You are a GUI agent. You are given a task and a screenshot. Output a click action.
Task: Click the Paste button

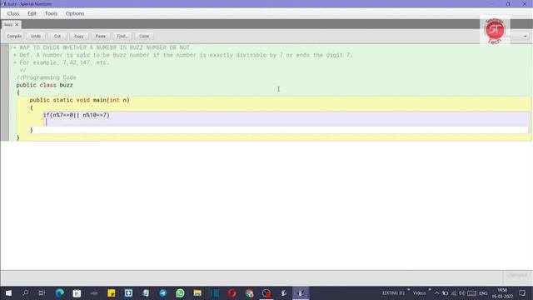tap(101, 36)
